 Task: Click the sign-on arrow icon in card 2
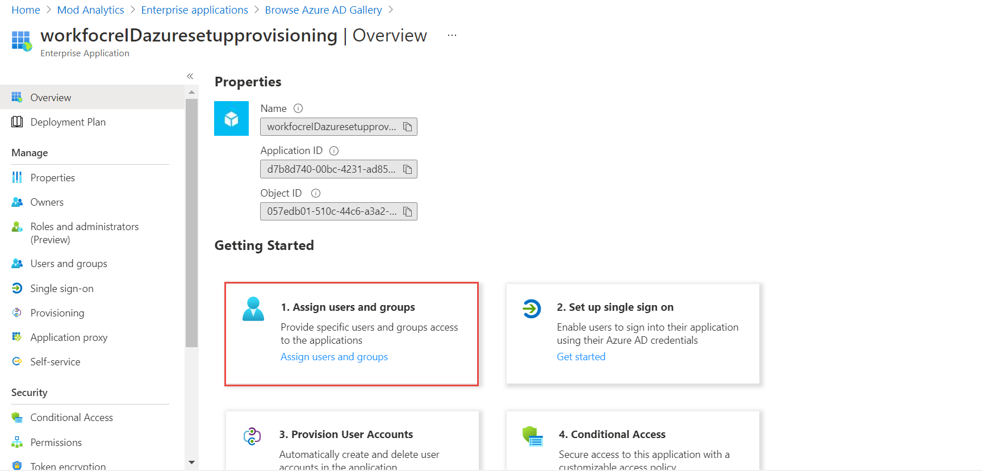click(532, 309)
